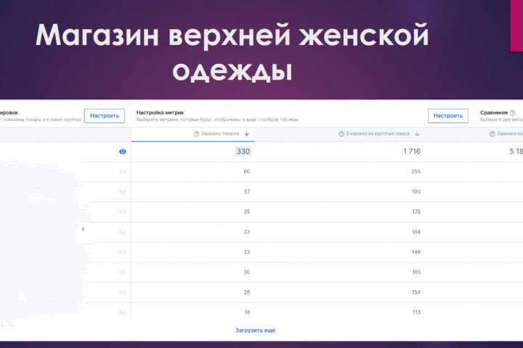The image size is (523, 348).
Task: Click cell value 57
Action: [x=246, y=192]
